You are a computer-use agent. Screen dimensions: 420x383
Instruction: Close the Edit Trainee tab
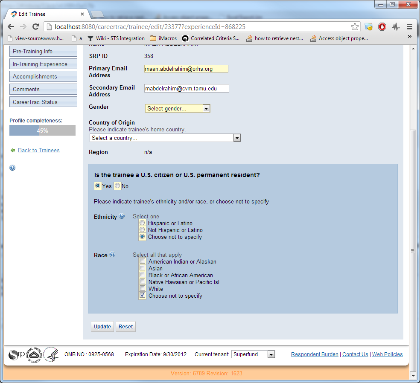click(82, 14)
